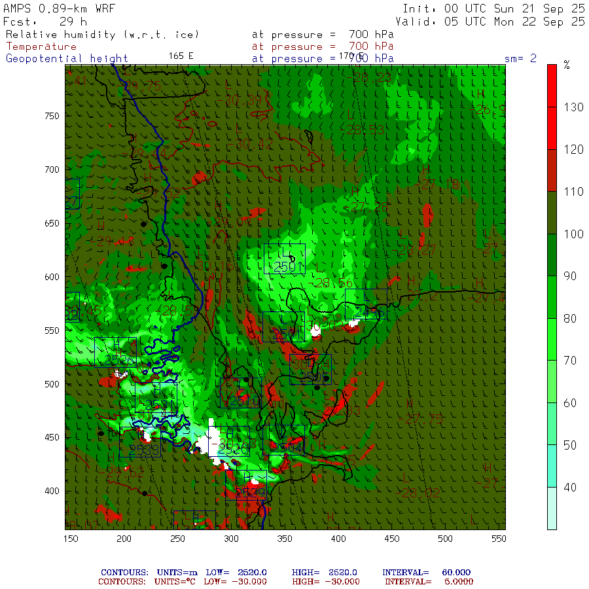The width and height of the screenshot is (589, 589).
Task: Select the 'Fcst: 29 h' forecast hour label
Action: tap(45, 22)
